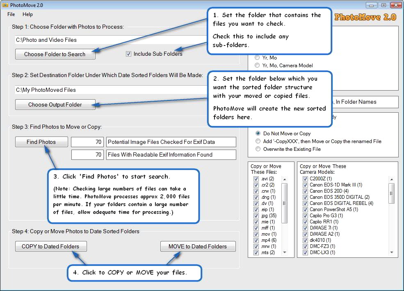Viewport: 404px width, 291px height.
Task: Uncheck the .eip (1) file type
Action: point(256,209)
